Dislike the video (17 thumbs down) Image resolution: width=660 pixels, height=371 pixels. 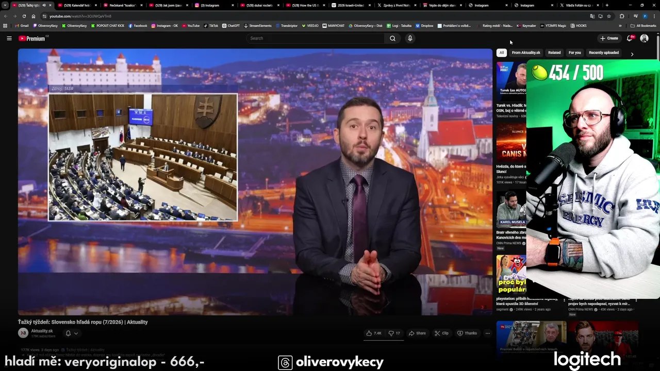394,333
